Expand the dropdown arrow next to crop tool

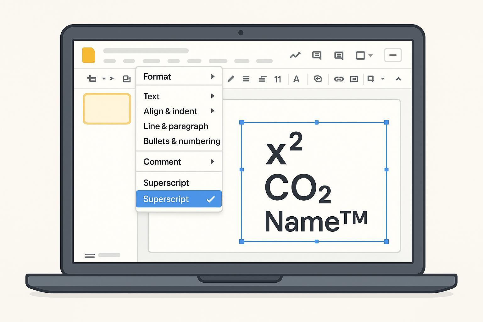point(104,79)
